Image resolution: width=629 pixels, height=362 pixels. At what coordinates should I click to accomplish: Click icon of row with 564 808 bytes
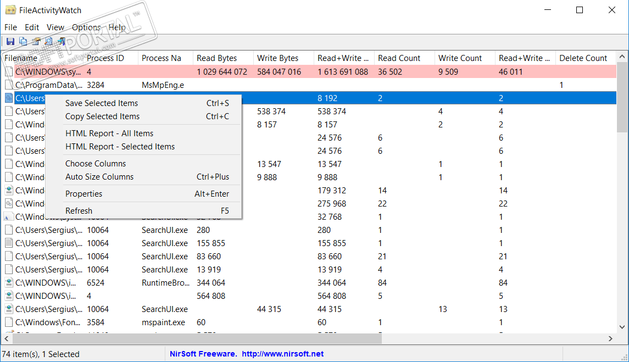pos(9,296)
